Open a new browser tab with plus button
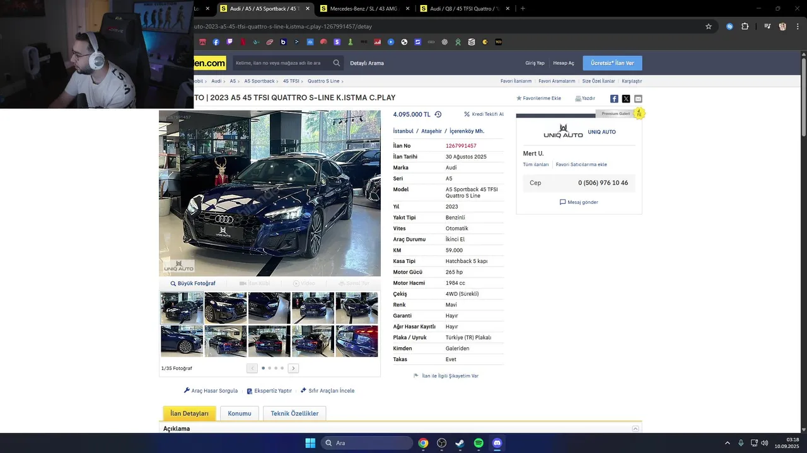This screenshot has height=453, width=807. pos(523,9)
